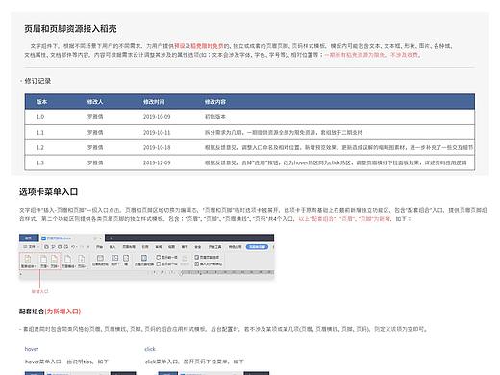
Task: Click the 页眉和页脚资源接入稻壳 title heading
Action: pos(70,29)
